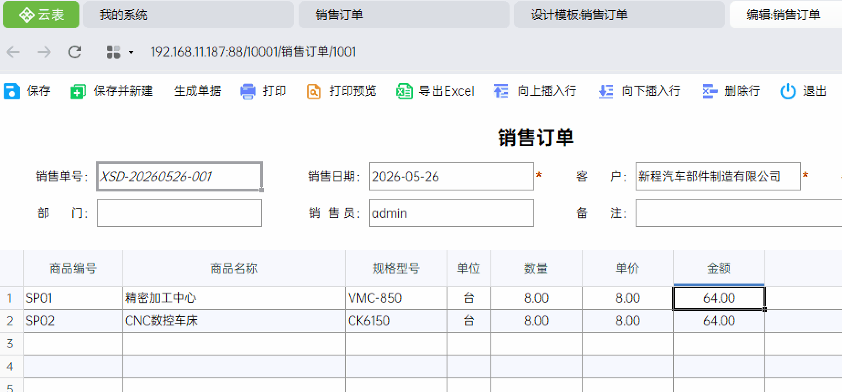Screen dimensions: 842x392
Task: Open Print Preview (打印预览)
Action: (314, 91)
